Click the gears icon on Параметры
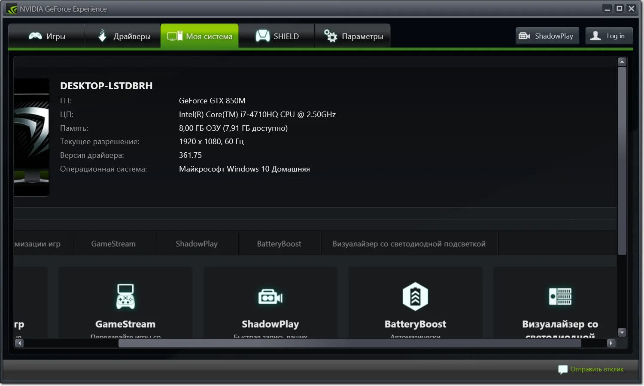This screenshot has width=644, height=386. point(331,36)
